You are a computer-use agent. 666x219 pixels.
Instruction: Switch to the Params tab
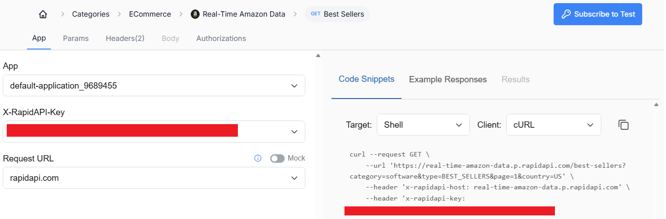[76, 39]
